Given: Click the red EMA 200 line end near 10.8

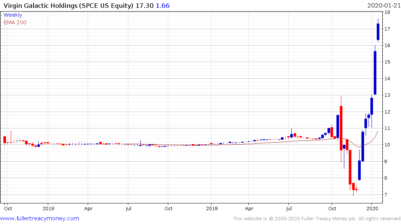Looking at the screenshot, I should point(377,132).
